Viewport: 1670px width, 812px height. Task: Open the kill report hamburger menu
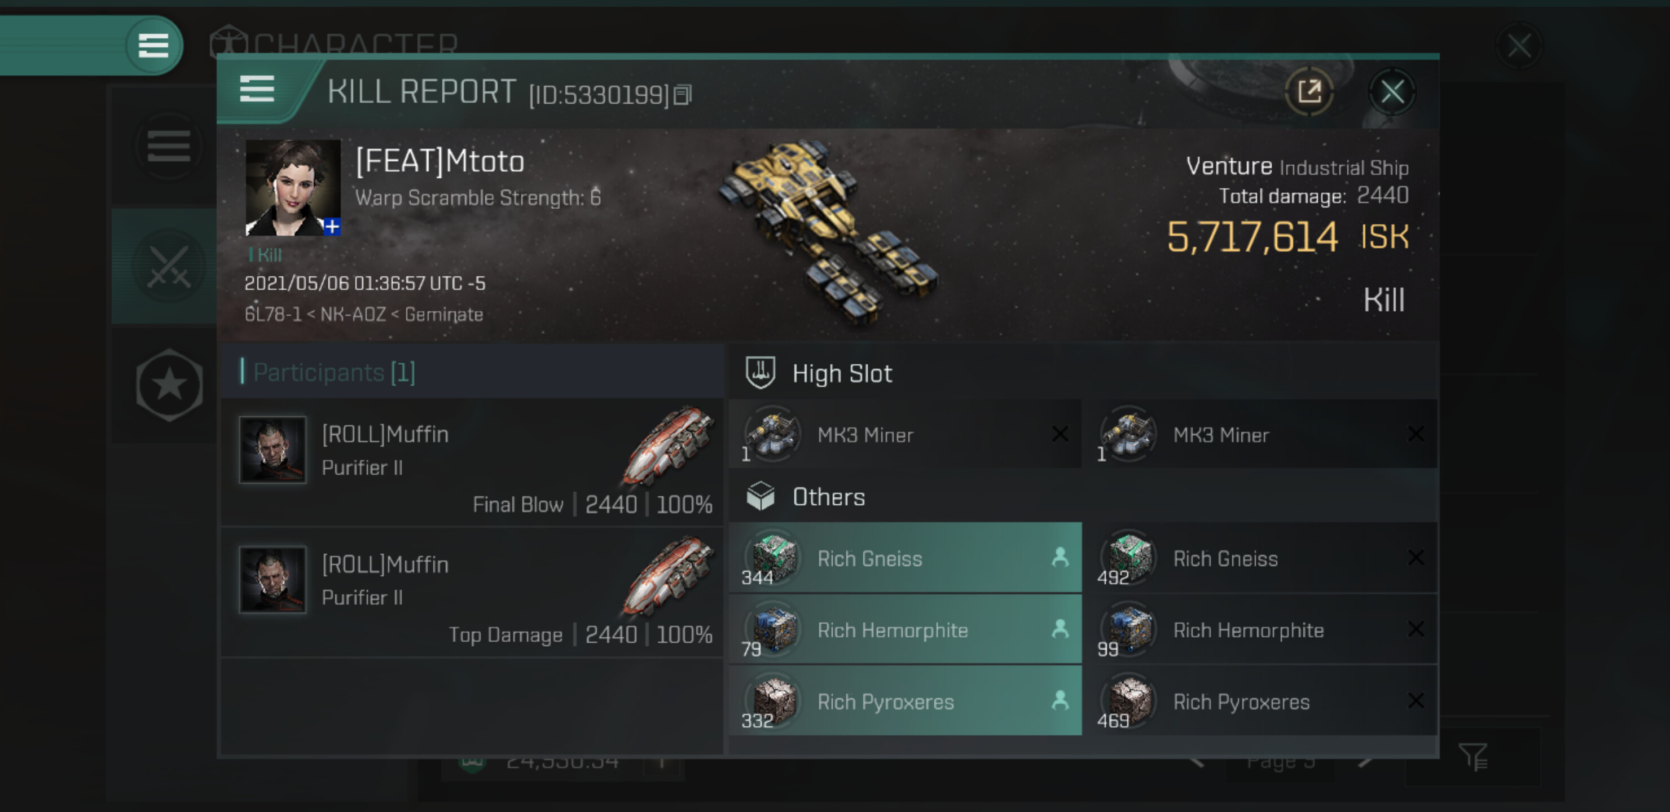(257, 89)
